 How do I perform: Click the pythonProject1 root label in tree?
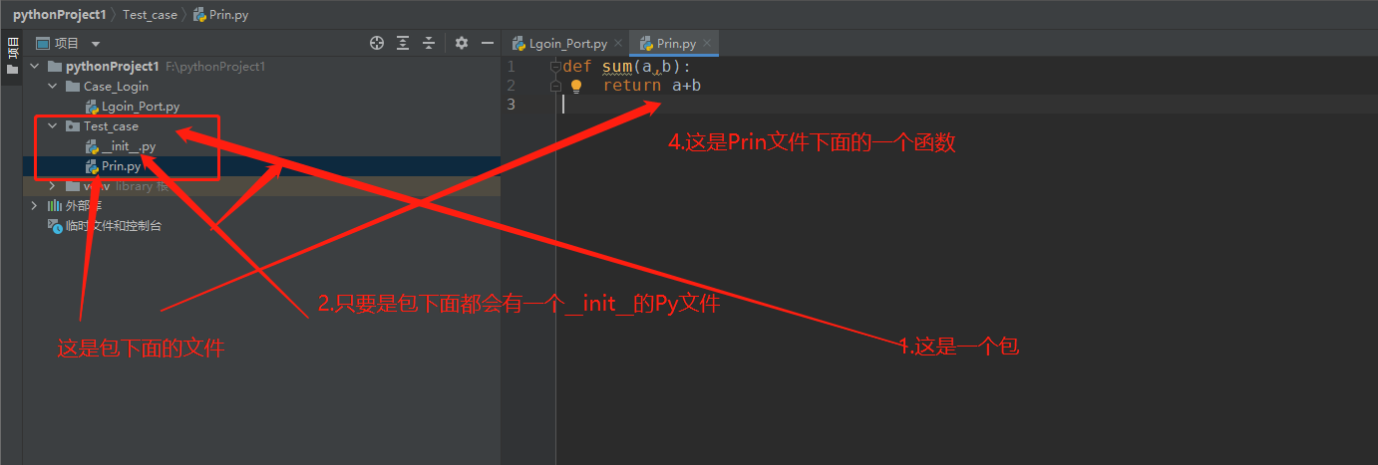tap(112, 67)
